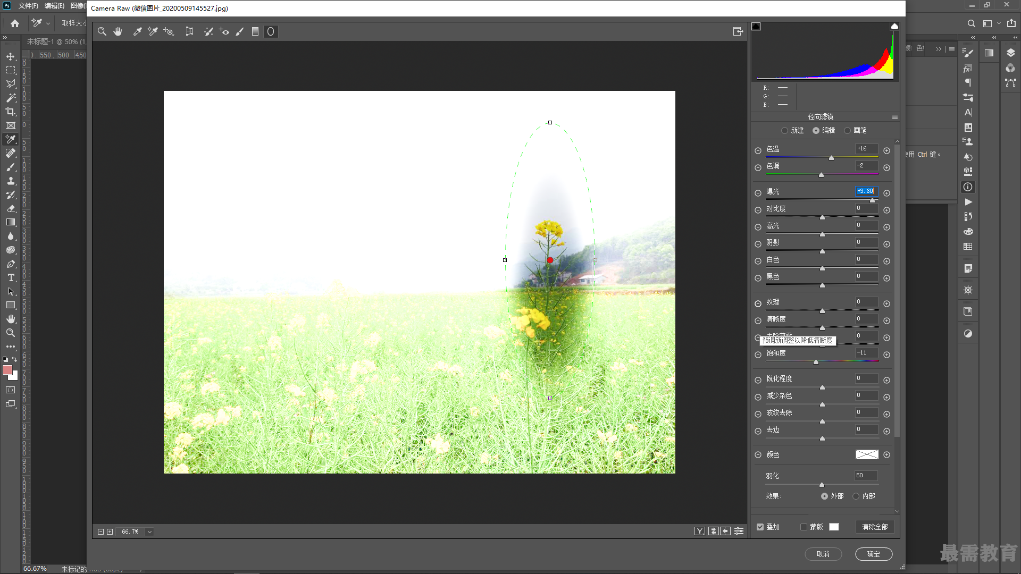1021x574 pixels.
Task: Select Photoshop Eraser tool
Action: tap(11, 208)
